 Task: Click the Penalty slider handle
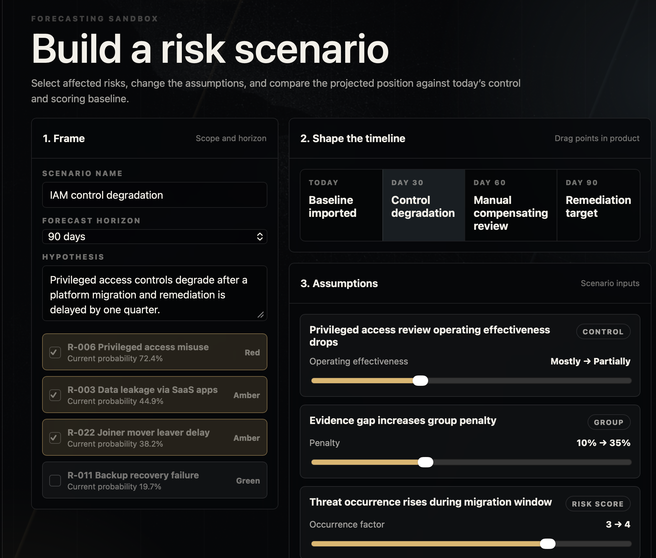click(x=426, y=462)
